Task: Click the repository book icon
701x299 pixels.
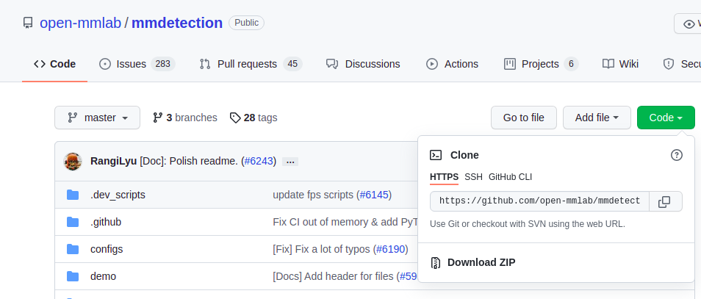Action: (x=28, y=24)
